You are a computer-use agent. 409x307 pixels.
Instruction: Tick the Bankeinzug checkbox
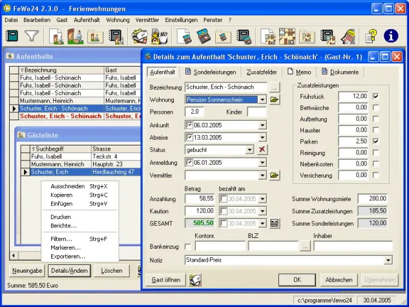click(188, 246)
